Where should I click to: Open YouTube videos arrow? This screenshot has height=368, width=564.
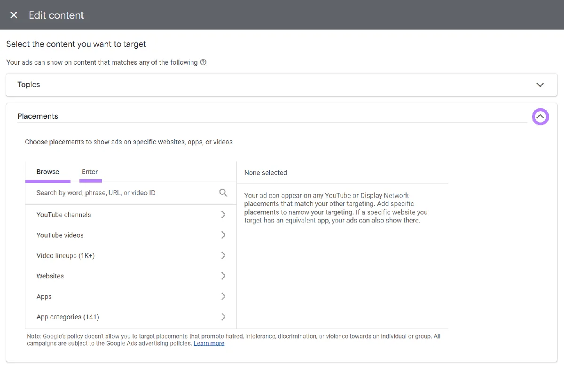click(x=223, y=235)
